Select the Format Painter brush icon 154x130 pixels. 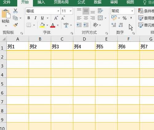pyautogui.click(x=15, y=25)
